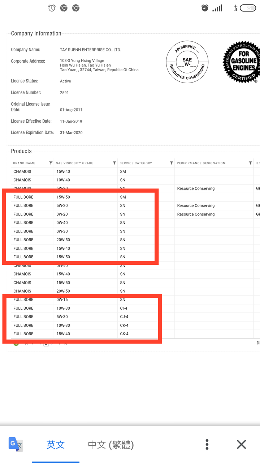Open the Brand Name column filter
The image size is (260, 463).
[x=51, y=163]
